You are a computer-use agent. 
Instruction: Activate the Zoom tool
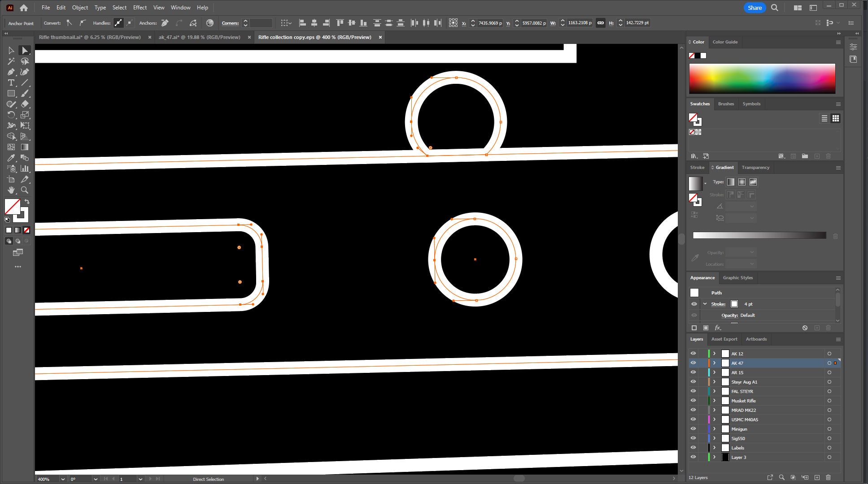(x=25, y=190)
